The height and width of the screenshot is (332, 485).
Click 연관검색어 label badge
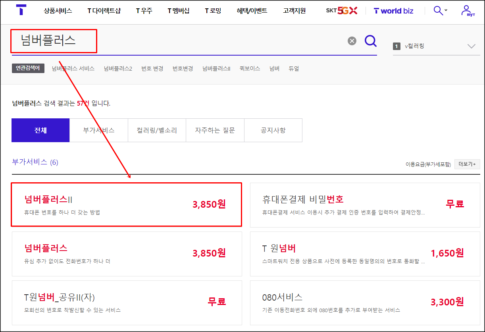[28, 68]
